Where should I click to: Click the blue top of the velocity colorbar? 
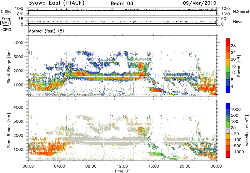tap(228, 106)
